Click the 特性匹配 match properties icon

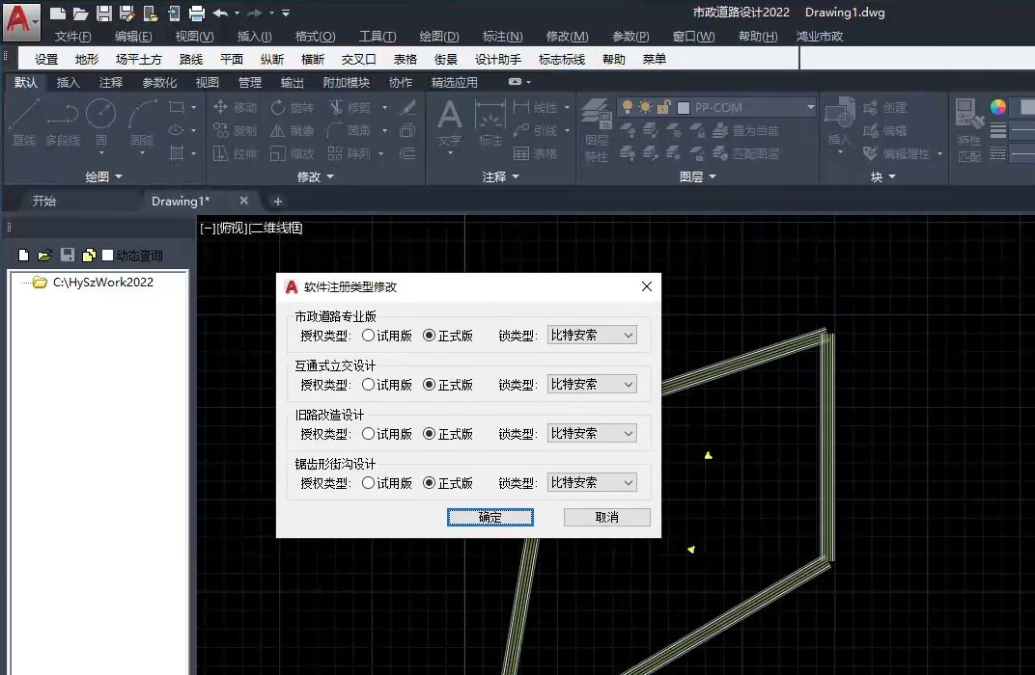[969, 130]
